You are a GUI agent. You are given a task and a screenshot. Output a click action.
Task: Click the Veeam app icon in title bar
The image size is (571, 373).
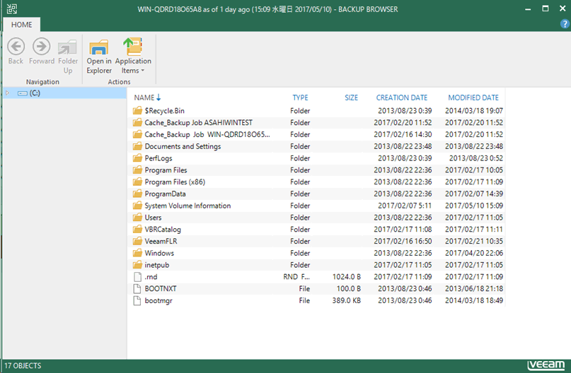[x=11, y=9]
